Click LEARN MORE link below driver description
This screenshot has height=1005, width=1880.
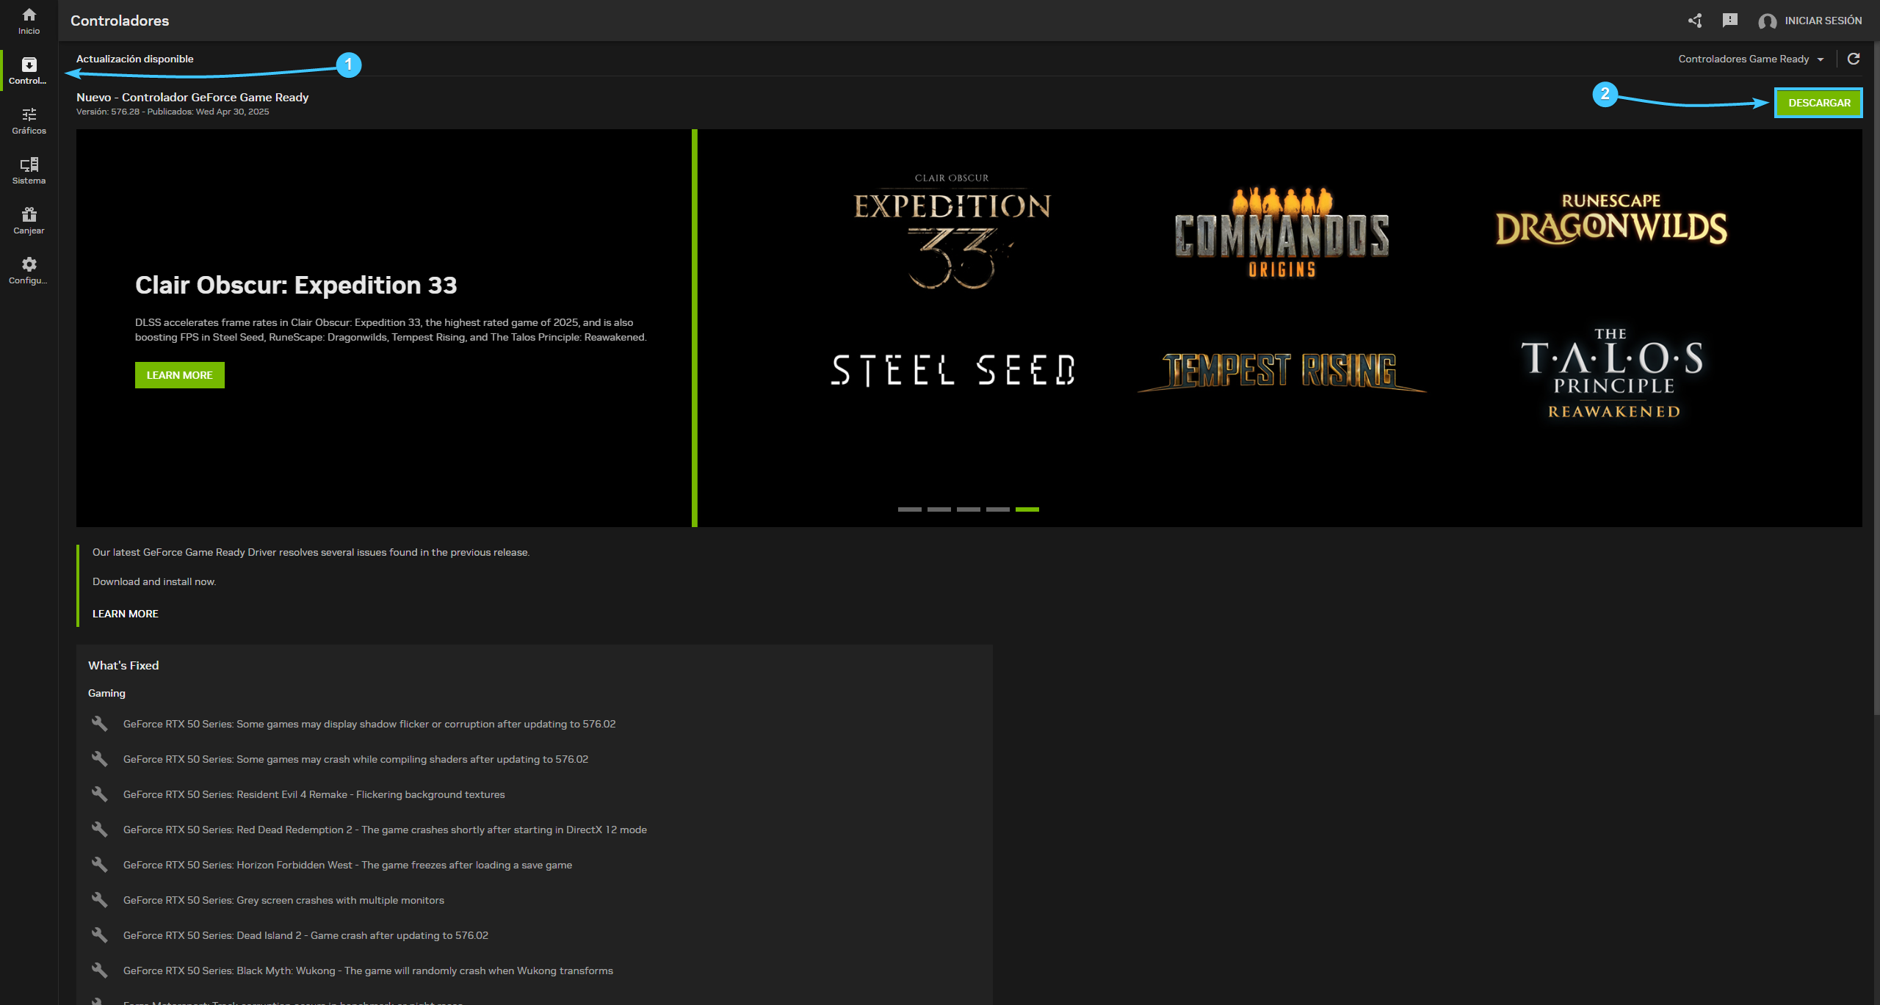click(126, 614)
